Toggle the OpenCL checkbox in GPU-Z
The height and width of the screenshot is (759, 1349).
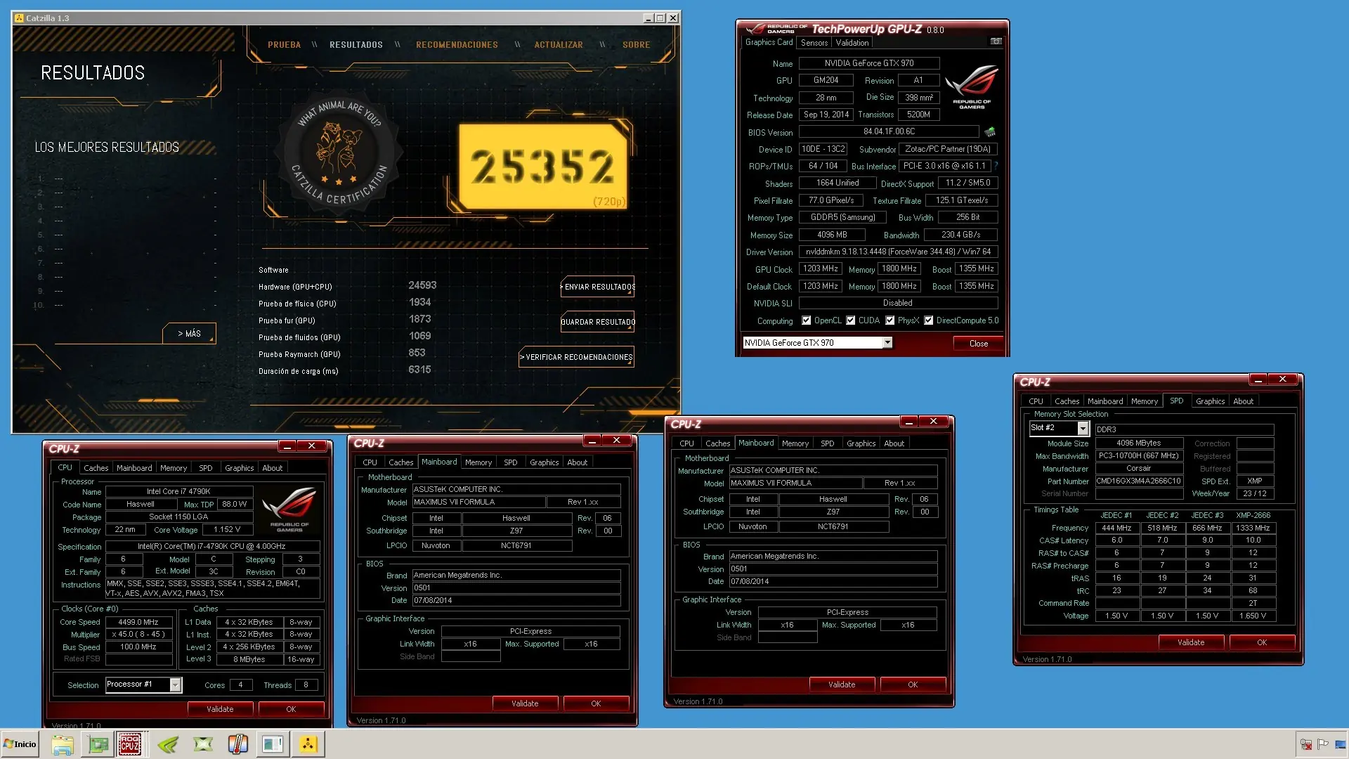(x=807, y=320)
